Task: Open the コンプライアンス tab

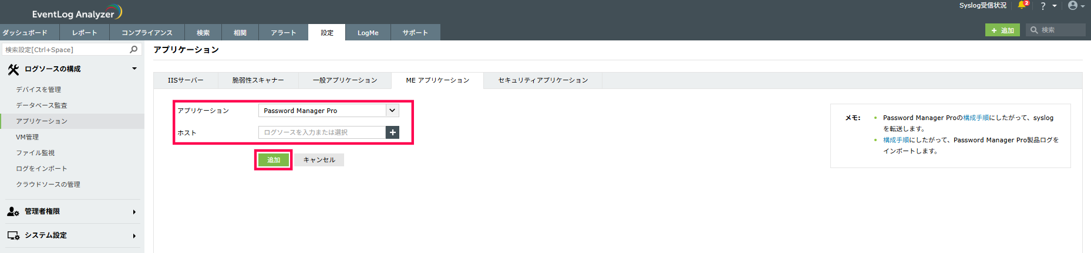Action: click(x=147, y=33)
